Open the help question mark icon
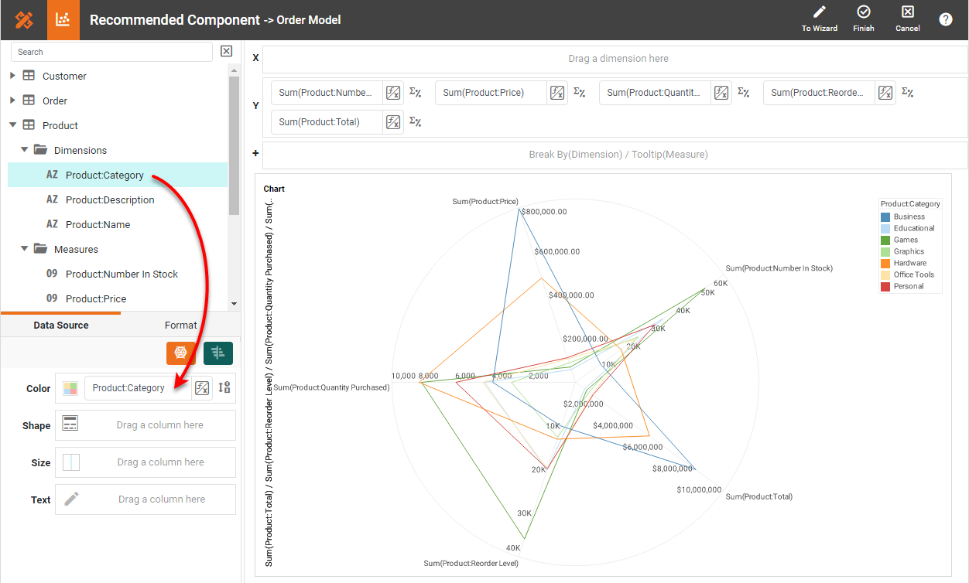The image size is (969, 583). 945,19
